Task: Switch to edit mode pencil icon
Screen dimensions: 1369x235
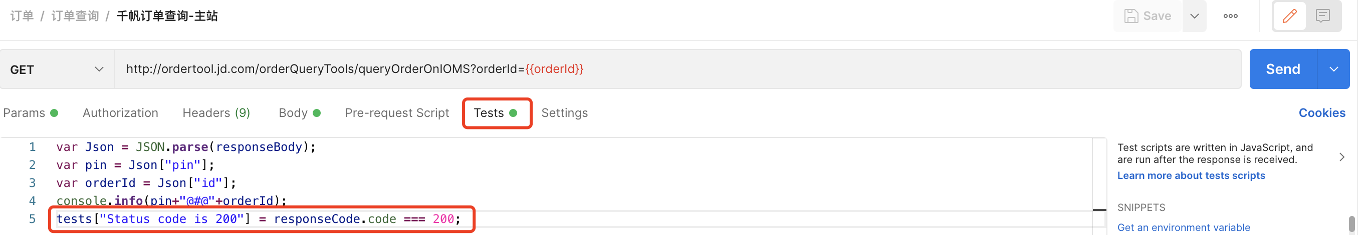Action: tap(1289, 16)
